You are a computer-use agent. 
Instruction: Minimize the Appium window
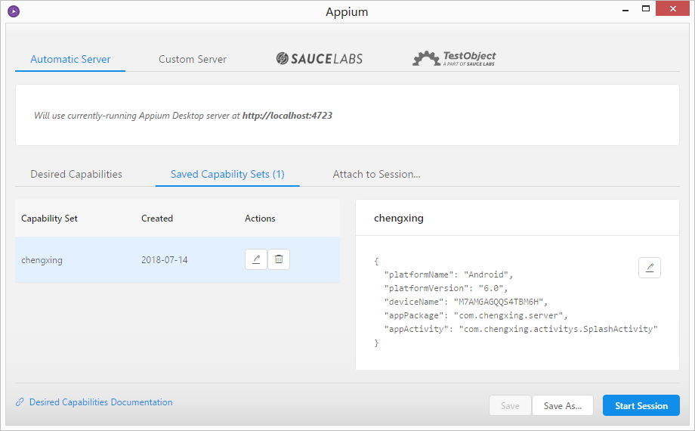click(x=625, y=9)
